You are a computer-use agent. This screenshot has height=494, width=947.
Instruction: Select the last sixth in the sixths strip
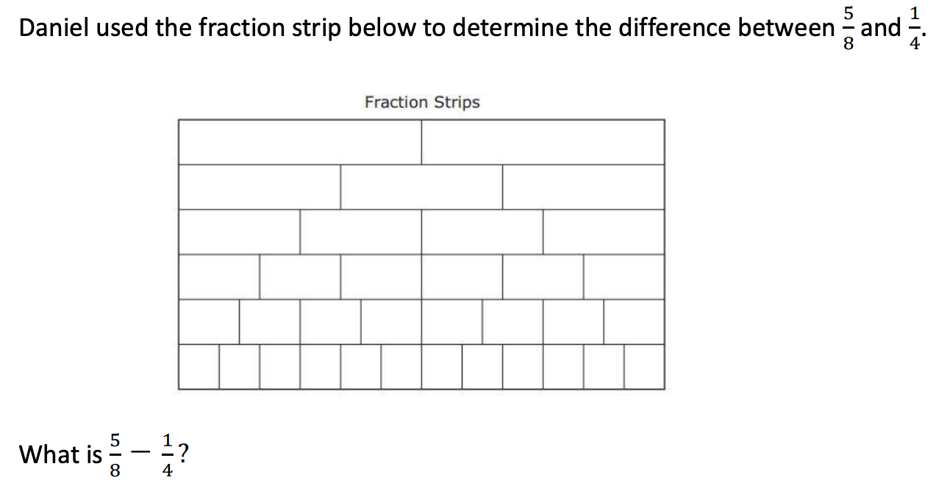tap(623, 276)
